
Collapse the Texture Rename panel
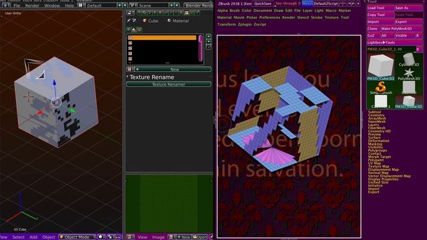point(127,77)
